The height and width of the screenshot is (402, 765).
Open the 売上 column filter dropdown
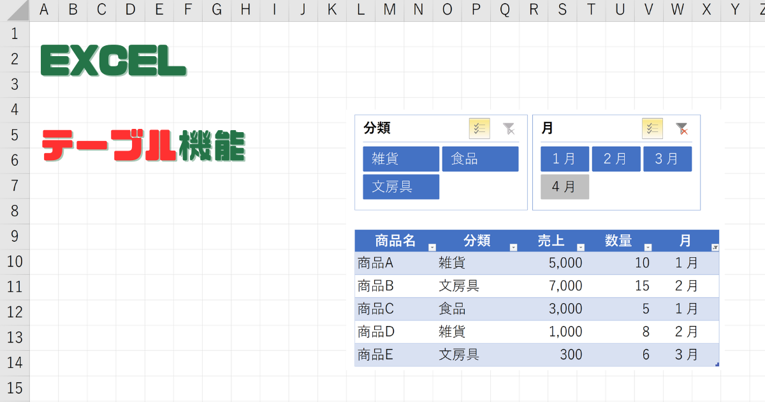pyautogui.click(x=581, y=247)
